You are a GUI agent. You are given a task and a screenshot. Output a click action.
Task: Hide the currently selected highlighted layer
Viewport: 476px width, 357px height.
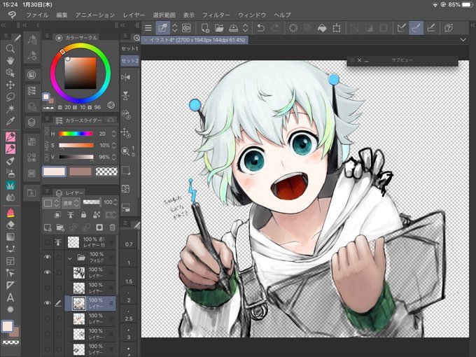(x=47, y=303)
